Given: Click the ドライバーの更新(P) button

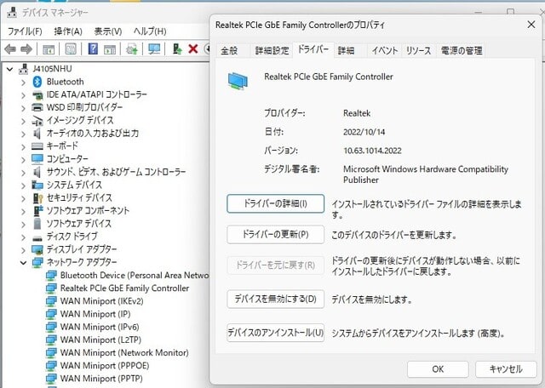Looking at the screenshot, I should 275,235.
